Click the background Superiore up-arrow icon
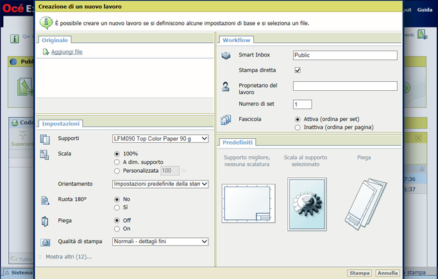The image size is (438, 279). tap(22, 135)
